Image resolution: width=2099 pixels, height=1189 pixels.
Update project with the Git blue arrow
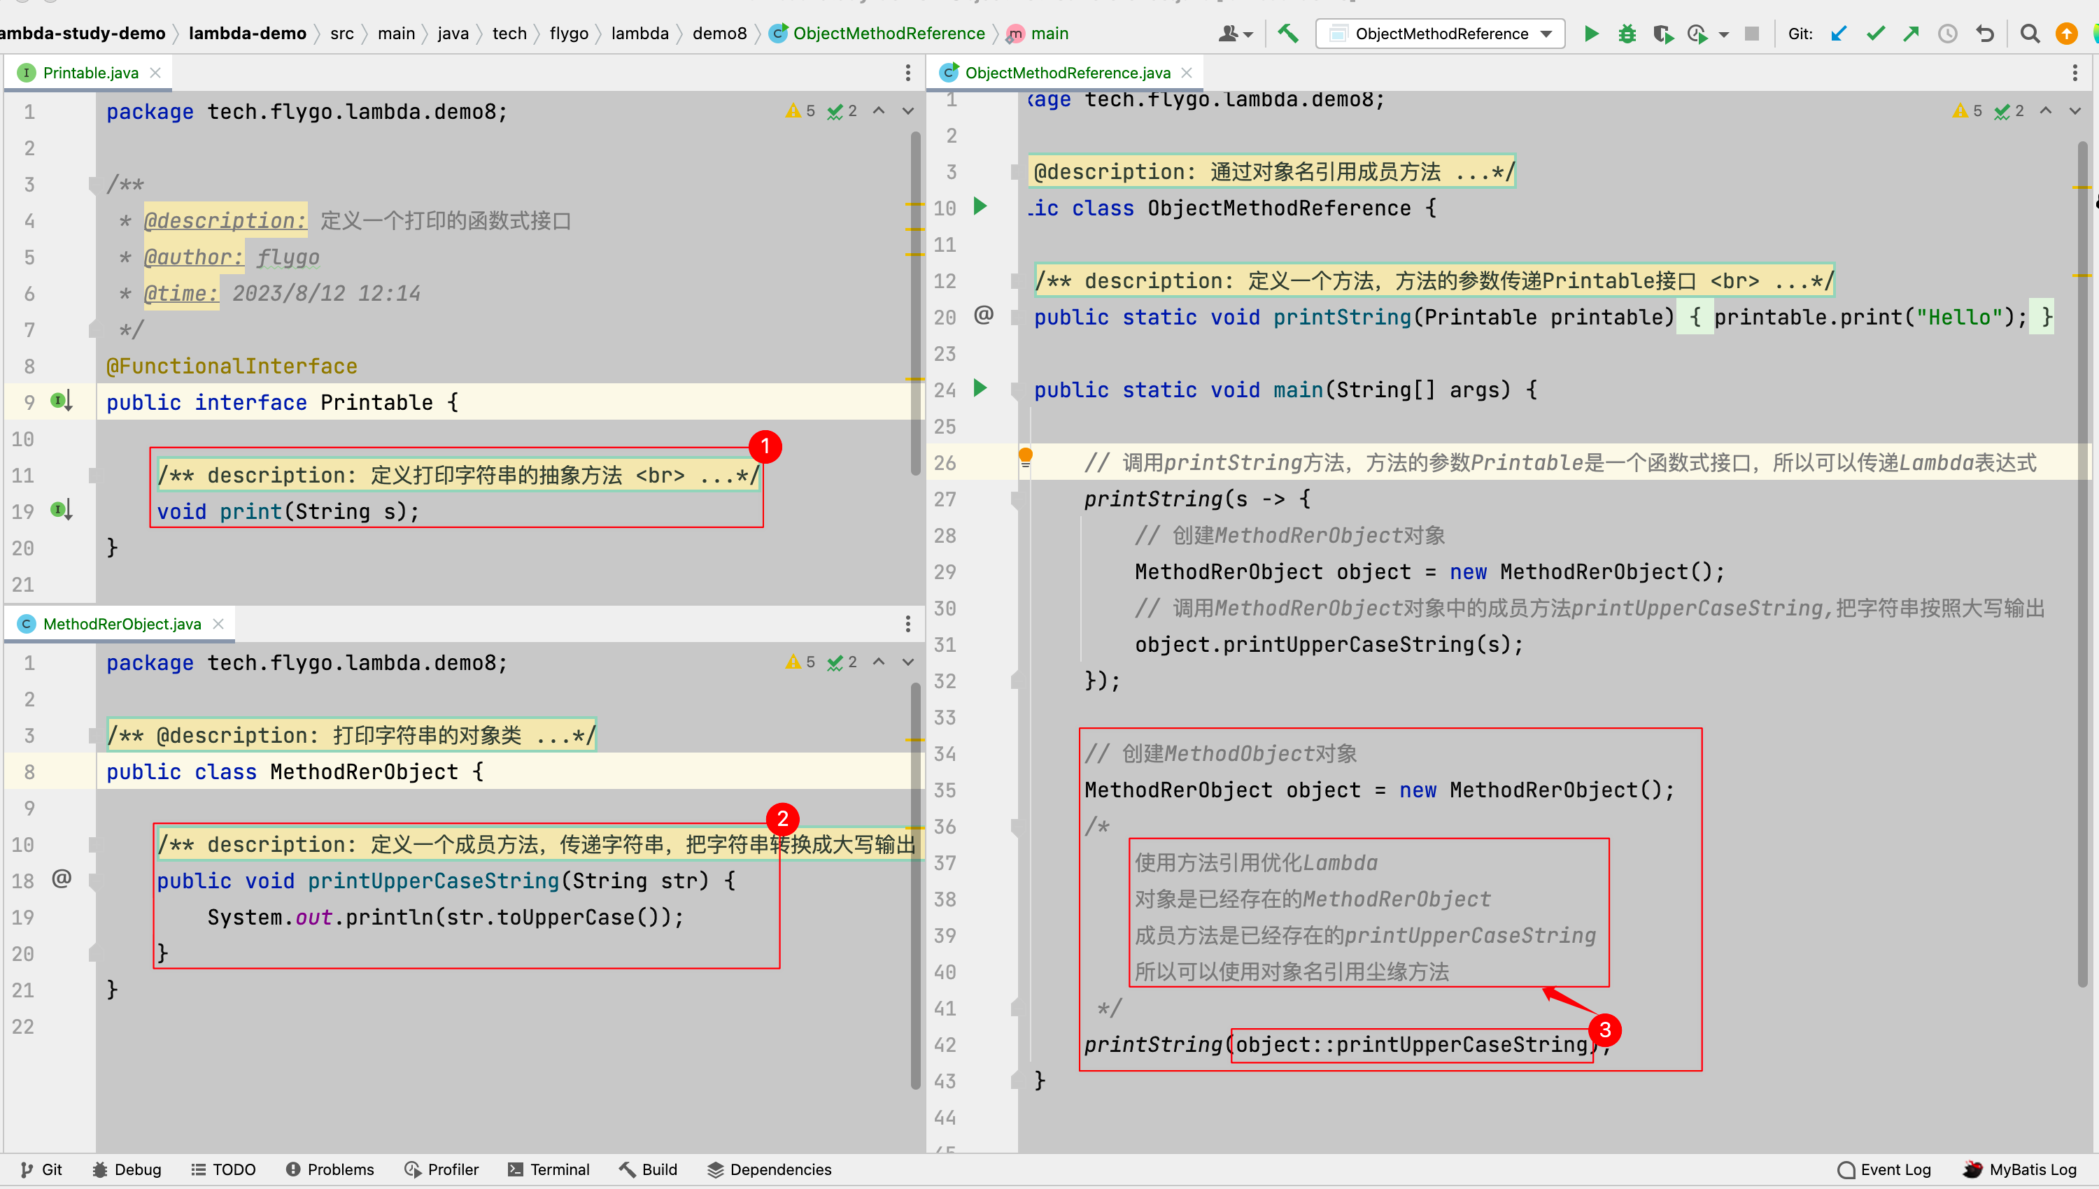pos(1839,34)
